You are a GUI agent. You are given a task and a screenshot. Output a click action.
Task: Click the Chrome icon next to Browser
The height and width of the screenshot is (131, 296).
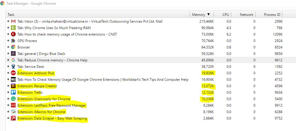(x=13, y=47)
